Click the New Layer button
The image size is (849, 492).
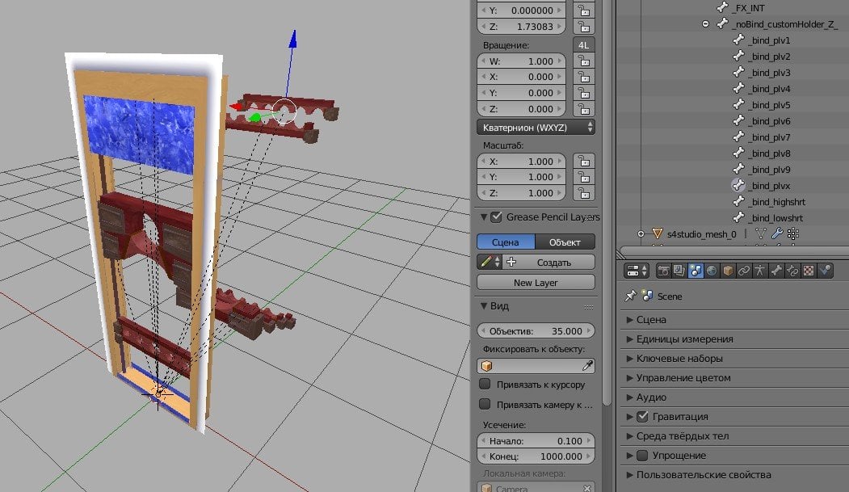(536, 283)
